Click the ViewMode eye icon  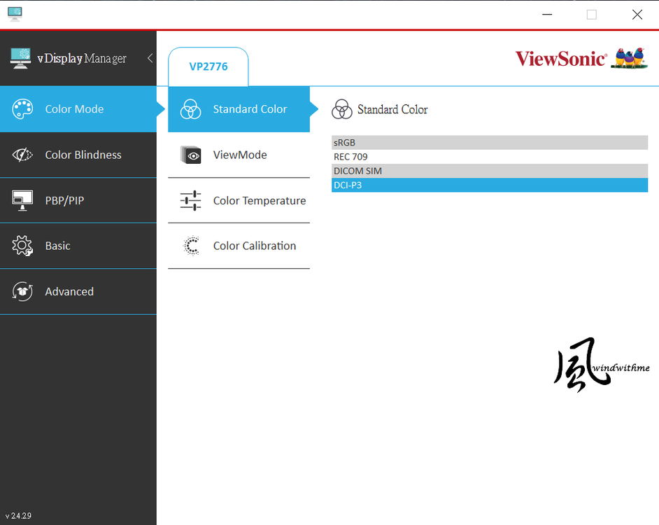190,155
